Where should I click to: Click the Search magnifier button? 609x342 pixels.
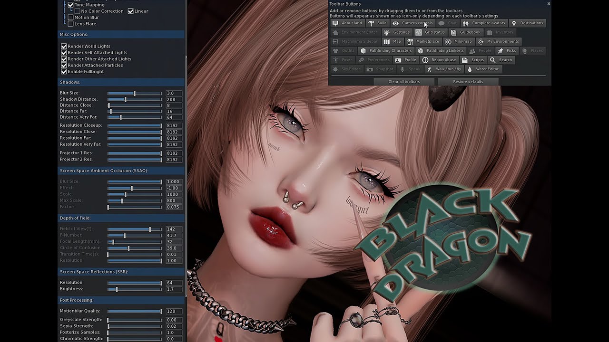point(501,60)
